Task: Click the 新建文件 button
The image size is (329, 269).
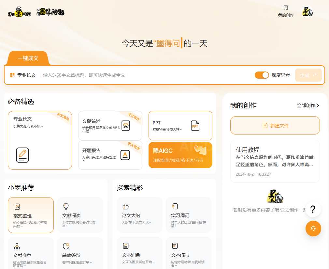Action: point(275,125)
